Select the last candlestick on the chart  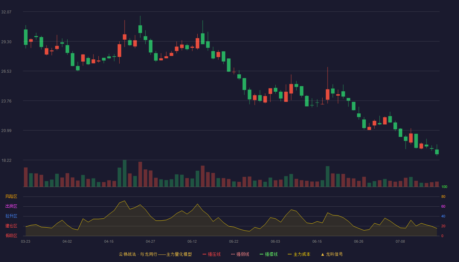tap(437, 152)
